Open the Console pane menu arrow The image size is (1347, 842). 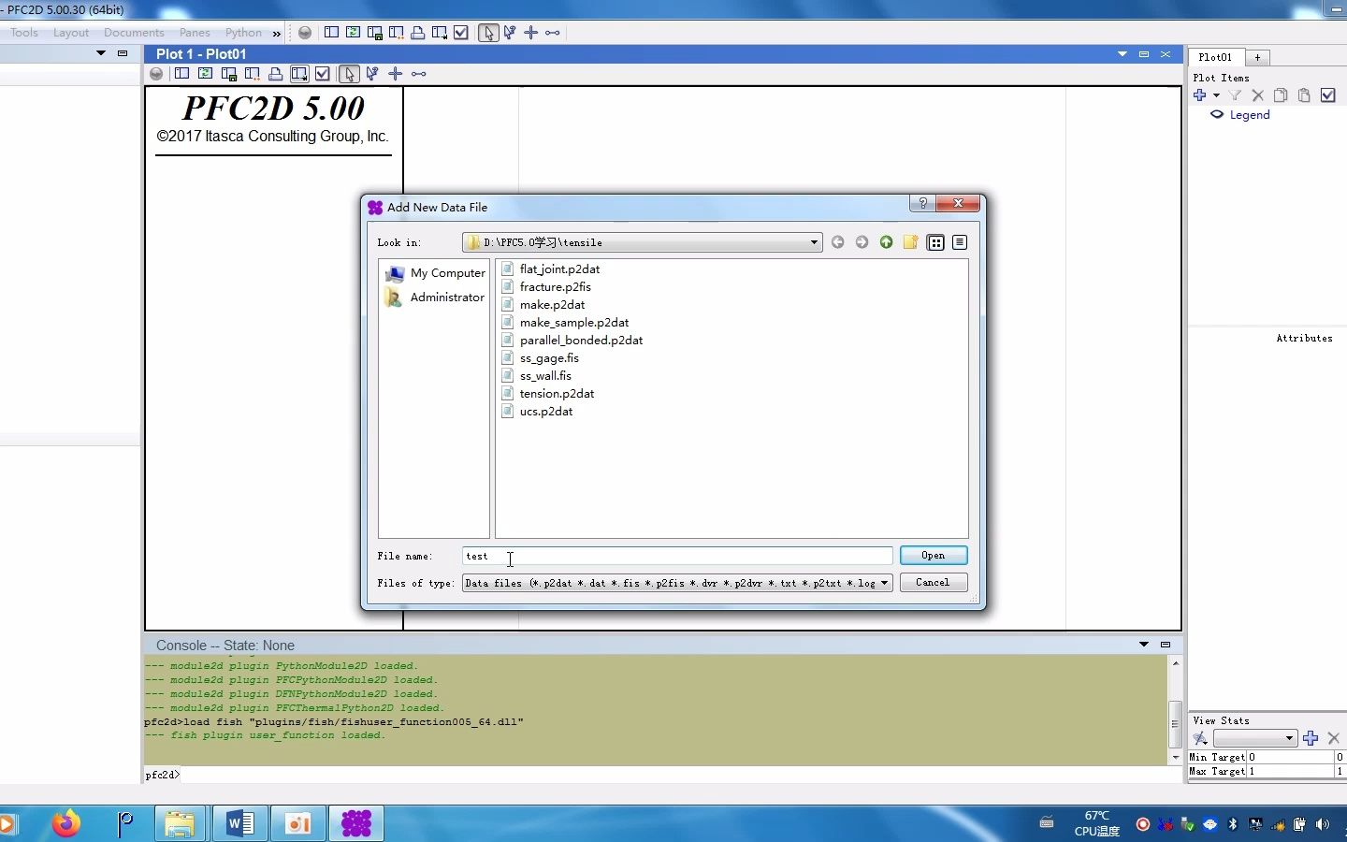[x=1143, y=645]
